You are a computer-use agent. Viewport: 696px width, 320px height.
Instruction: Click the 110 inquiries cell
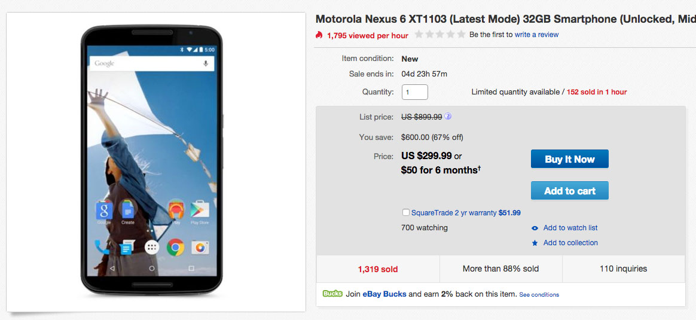[623, 269]
